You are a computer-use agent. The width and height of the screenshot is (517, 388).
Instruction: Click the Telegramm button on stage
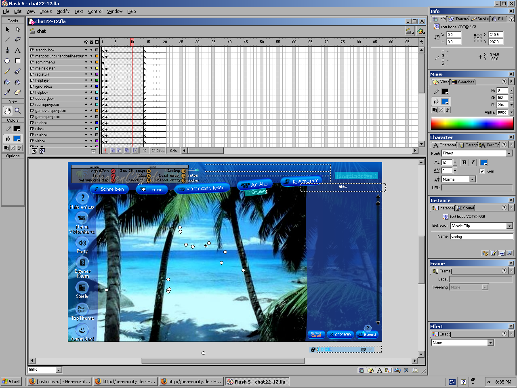point(302,181)
